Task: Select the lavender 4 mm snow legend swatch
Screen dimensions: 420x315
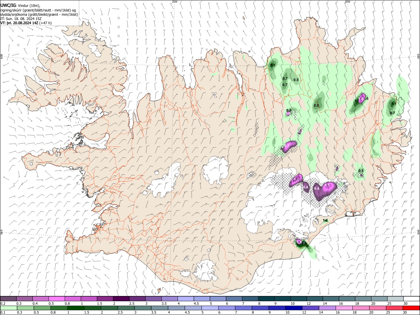Action: [186, 299]
